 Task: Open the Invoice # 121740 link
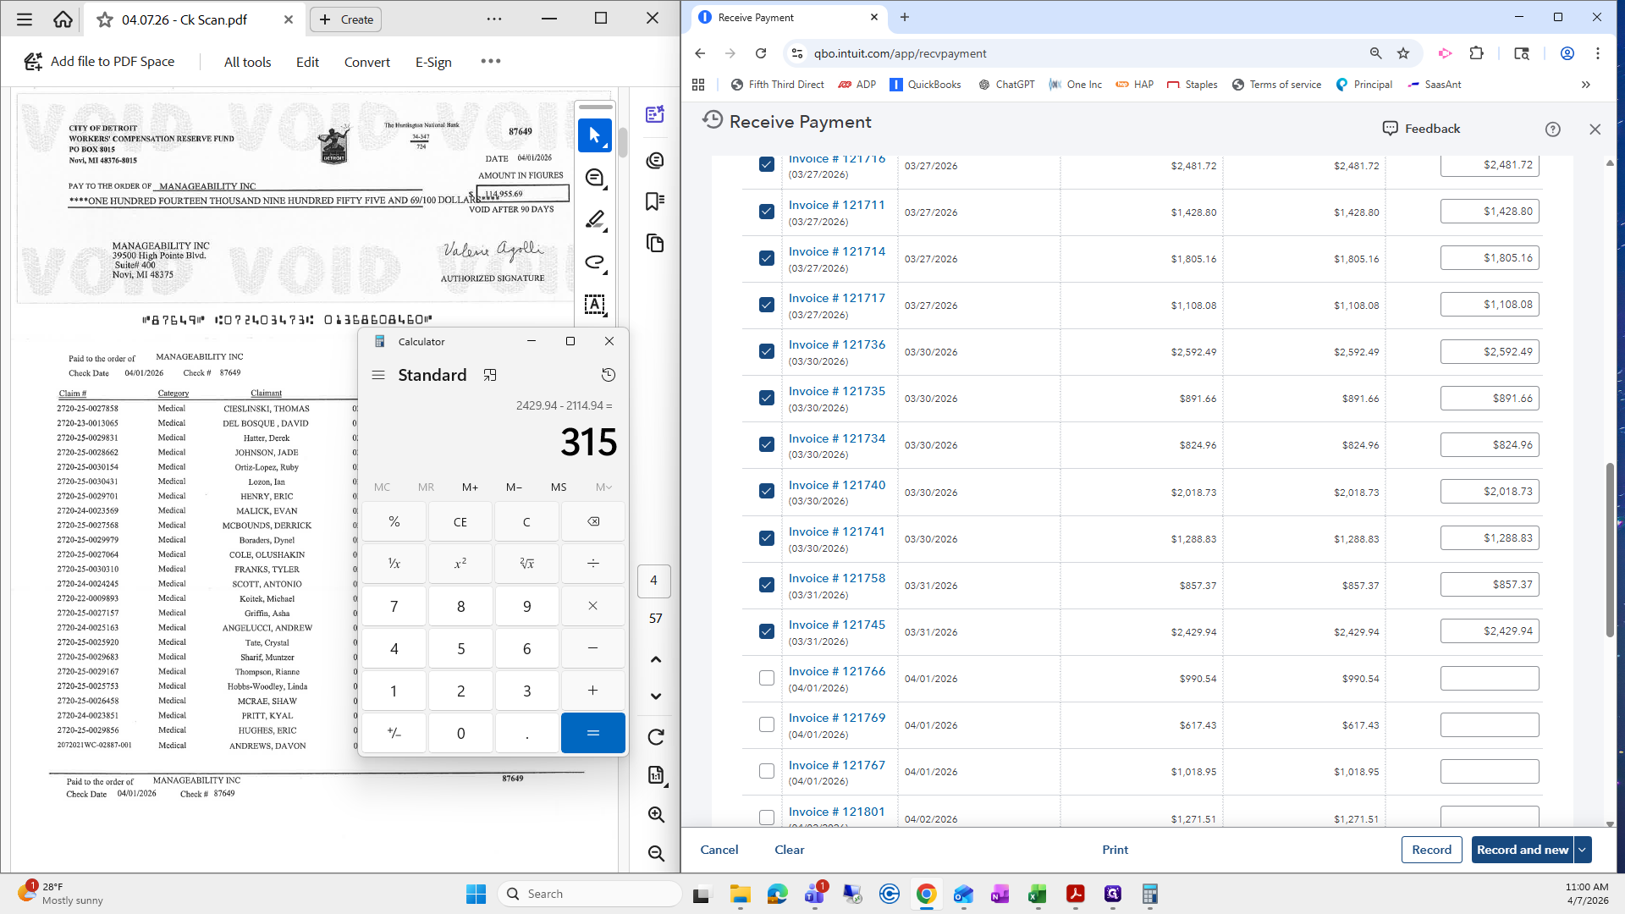836,485
